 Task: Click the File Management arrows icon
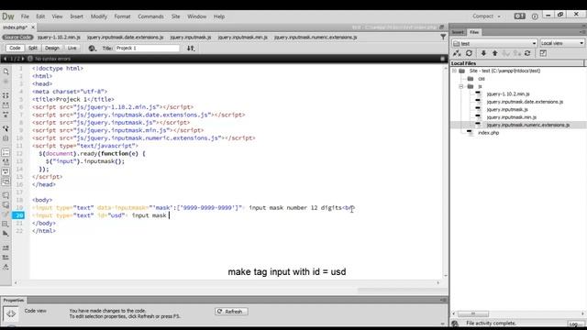(x=191, y=49)
